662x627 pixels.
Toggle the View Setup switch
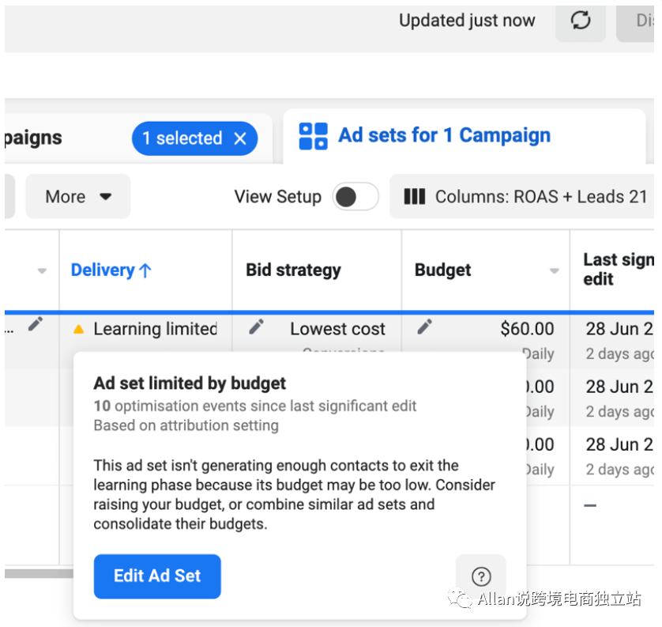[355, 197]
